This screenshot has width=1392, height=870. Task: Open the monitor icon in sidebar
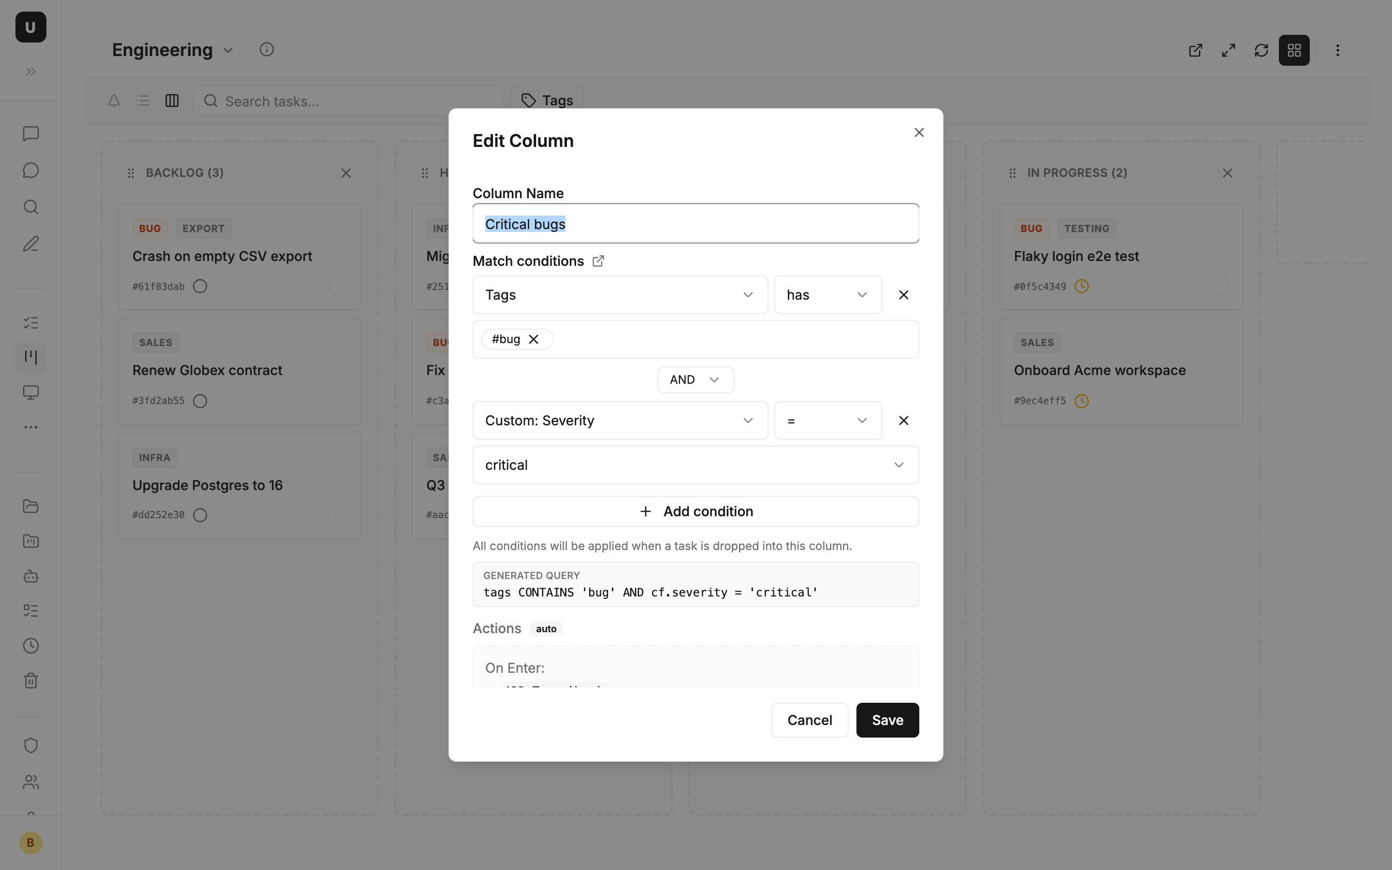[x=30, y=392]
